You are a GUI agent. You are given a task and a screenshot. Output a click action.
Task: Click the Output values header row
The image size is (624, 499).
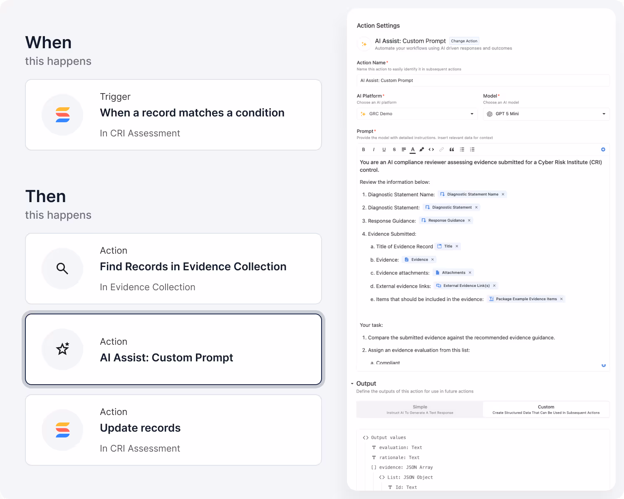click(x=384, y=437)
